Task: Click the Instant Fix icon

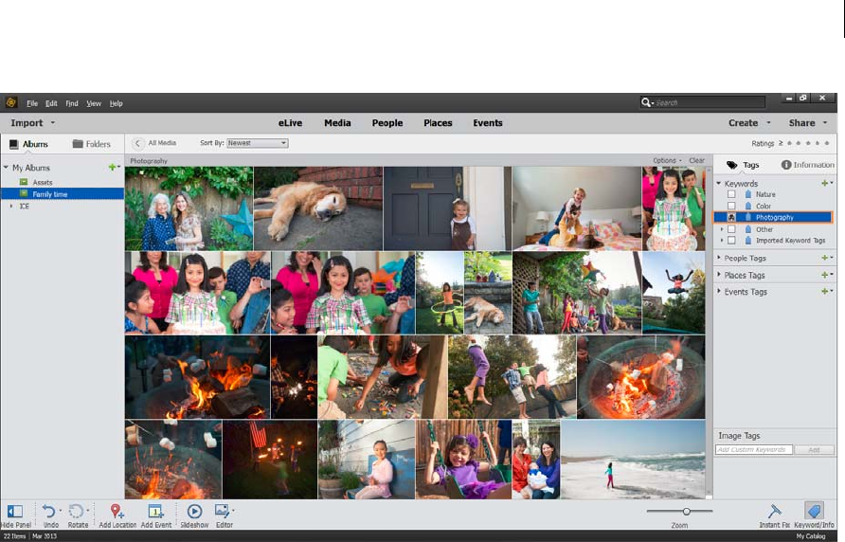Action: (774, 511)
